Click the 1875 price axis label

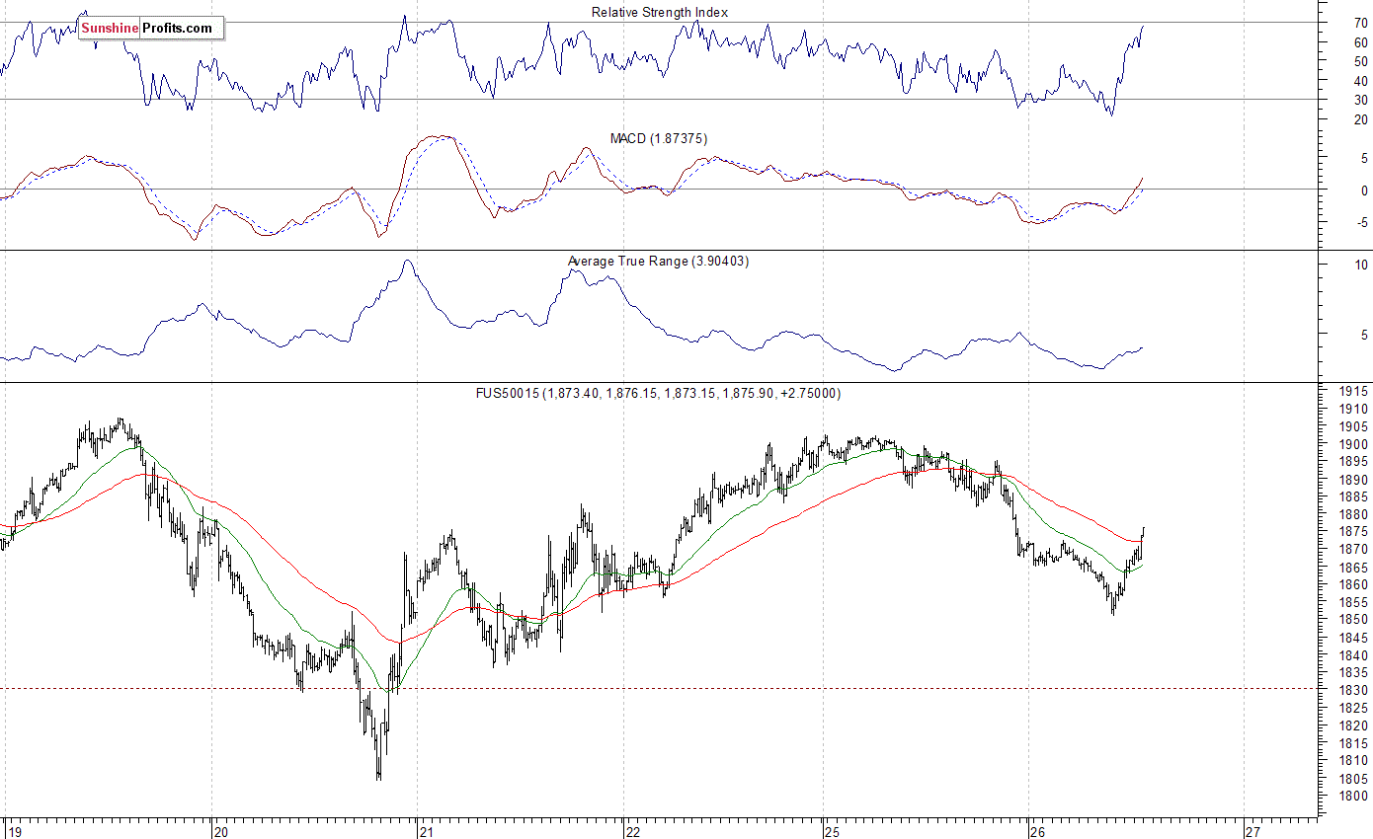[x=1354, y=532]
